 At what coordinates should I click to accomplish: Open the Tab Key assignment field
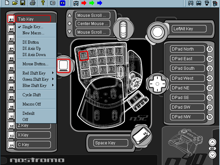click(x=33, y=19)
